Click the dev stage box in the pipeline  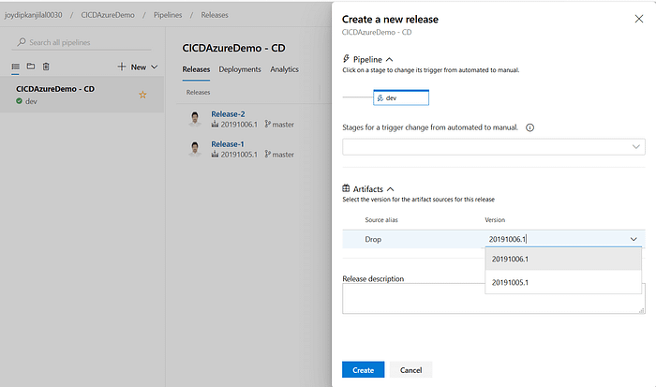[400, 97]
